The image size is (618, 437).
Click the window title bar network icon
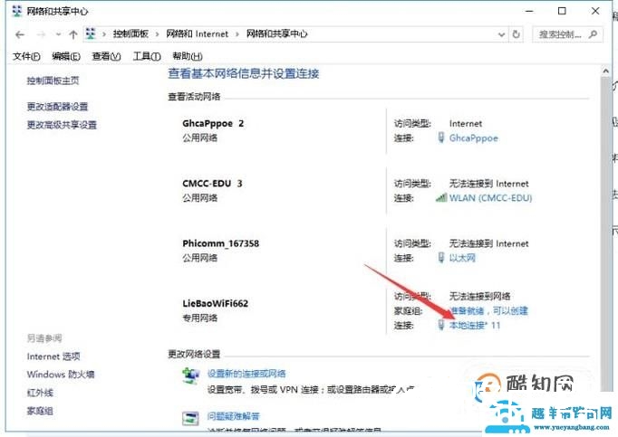click(x=16, y=11)
